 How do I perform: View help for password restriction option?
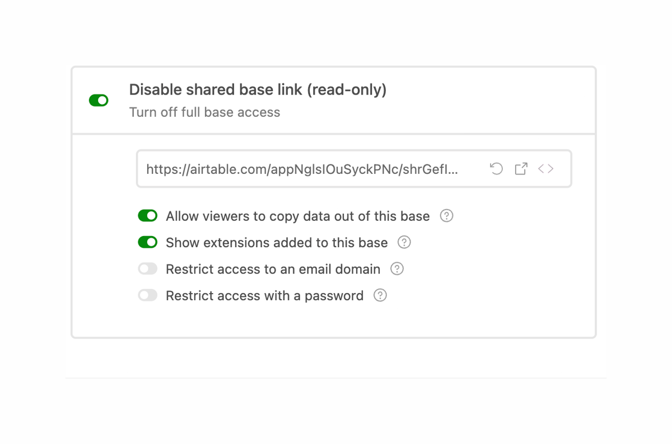(x=380, y=295)
